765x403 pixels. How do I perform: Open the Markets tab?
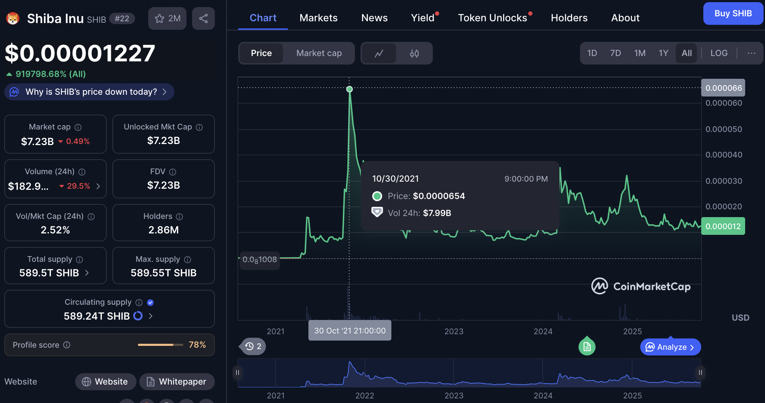[318, 18]
